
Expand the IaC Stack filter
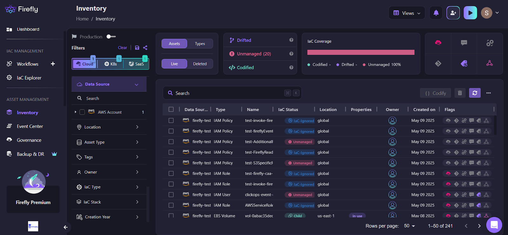point(109,202)
